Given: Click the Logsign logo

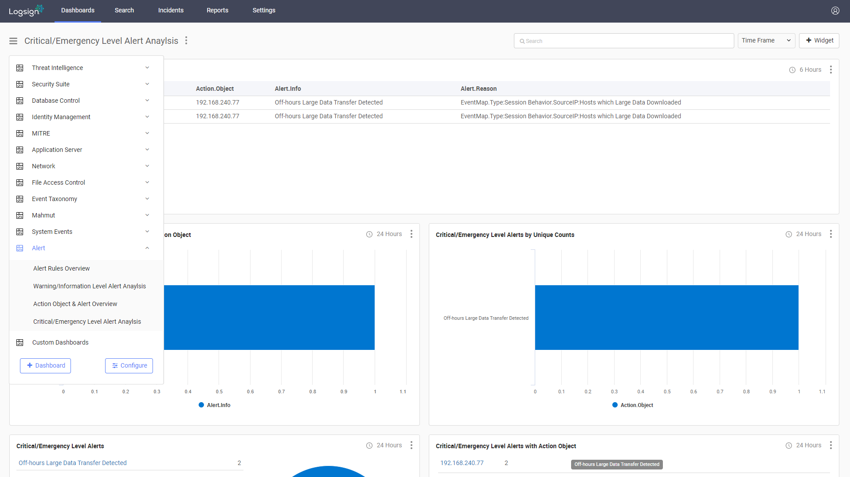Looking at the screenshot, I should pos(25,11).
